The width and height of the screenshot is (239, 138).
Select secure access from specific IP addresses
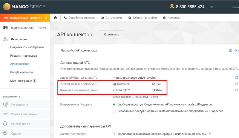[x=114, y=111]
